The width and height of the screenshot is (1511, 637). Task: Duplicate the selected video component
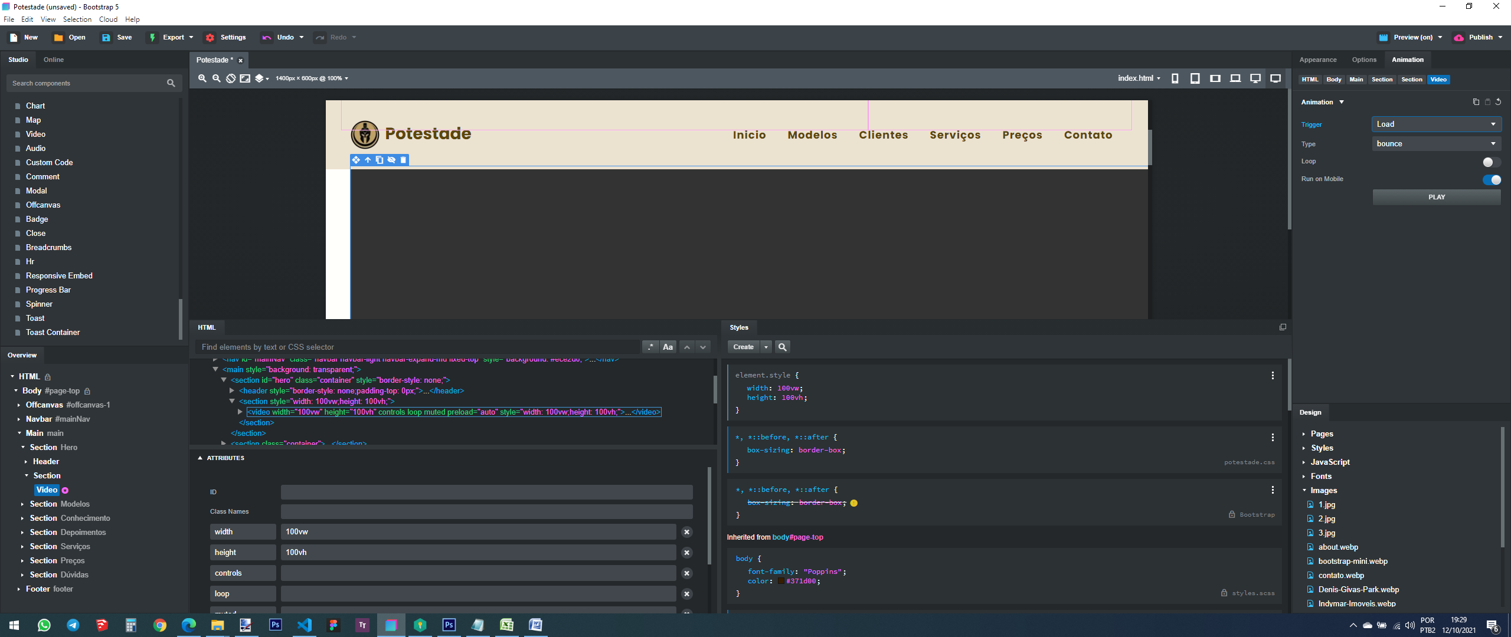380,160
